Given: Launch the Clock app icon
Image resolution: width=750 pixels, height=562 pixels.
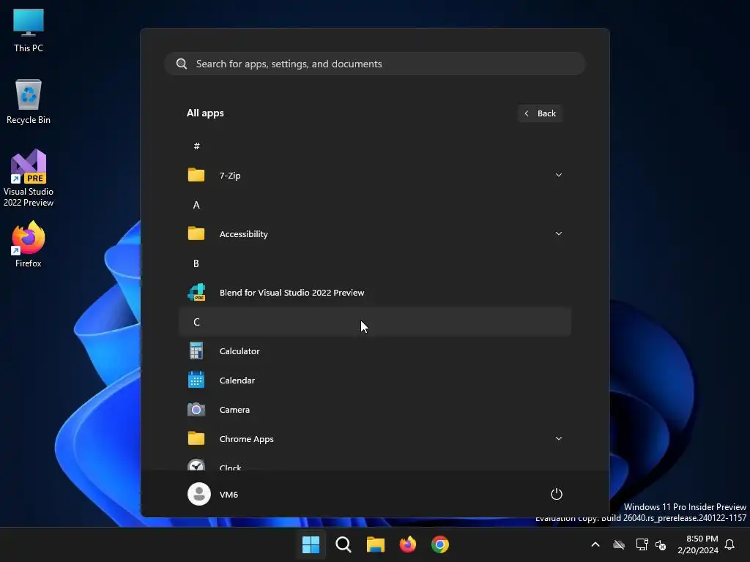Looking at the screenshot, I should click(x=196, y=465).
